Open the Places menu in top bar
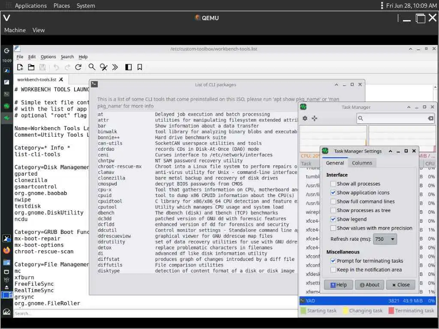 point(62,6)
